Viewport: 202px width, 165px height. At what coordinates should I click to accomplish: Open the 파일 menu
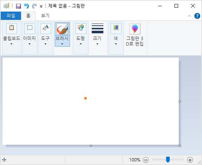tap(11, 16)
